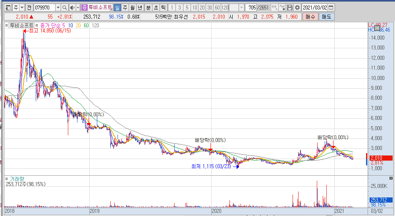This screenshot has width=395, height=216.
Task: Open the date picker calendar icon
Action: point(331,8)
